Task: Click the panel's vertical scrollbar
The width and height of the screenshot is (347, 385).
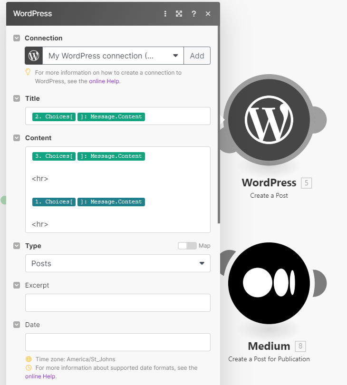Action: [x=219, y=125]
